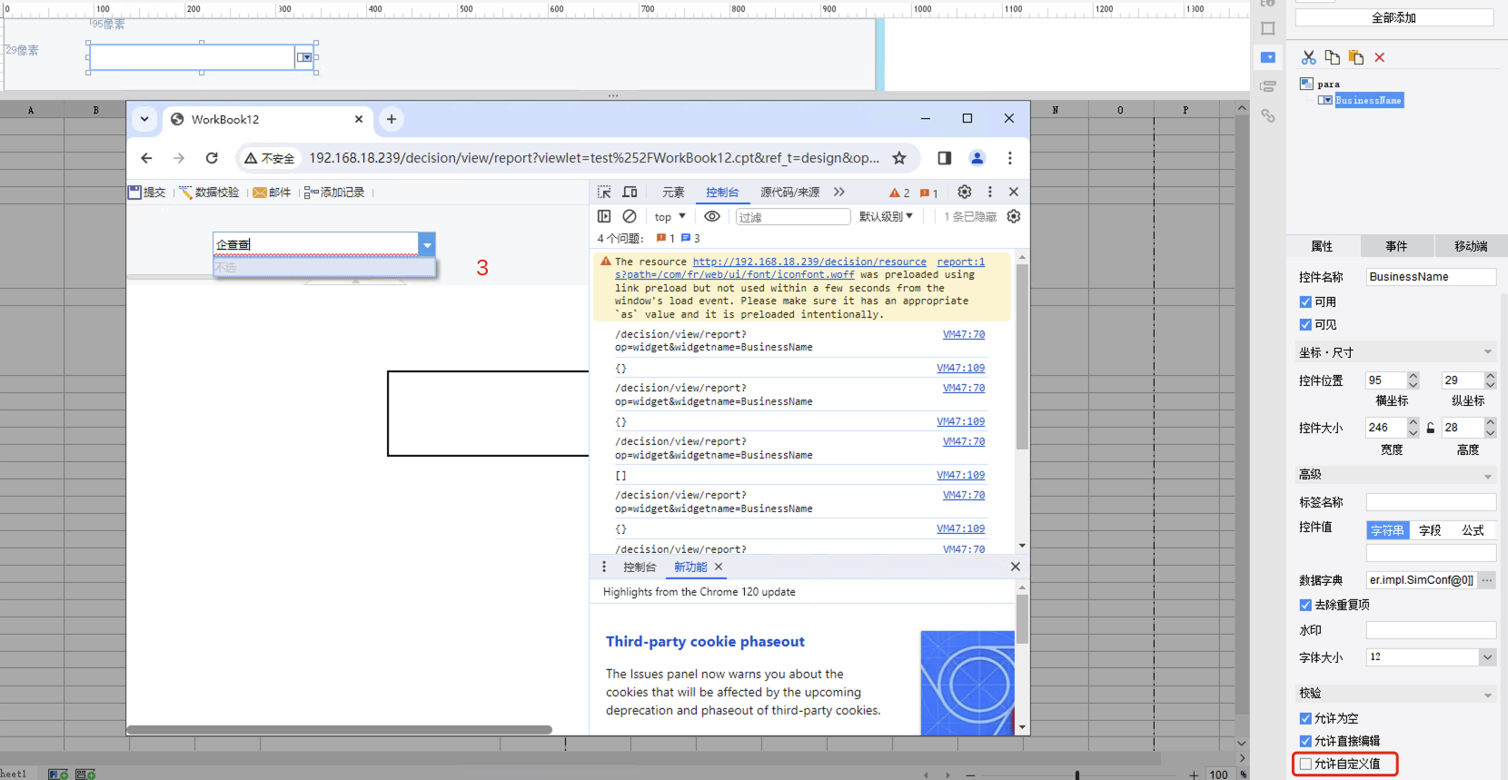The width and height of the screenshot is (1508, 780).
Task: Open the blue dropdown arrow of the report combo box
Action: [x=427, y=244]
